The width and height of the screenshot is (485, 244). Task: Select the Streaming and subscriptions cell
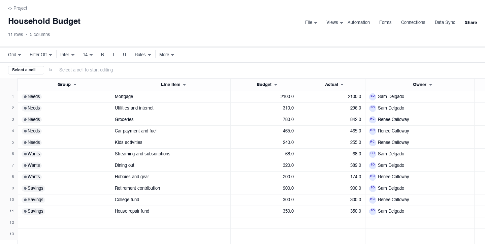[x=171, y=154]
